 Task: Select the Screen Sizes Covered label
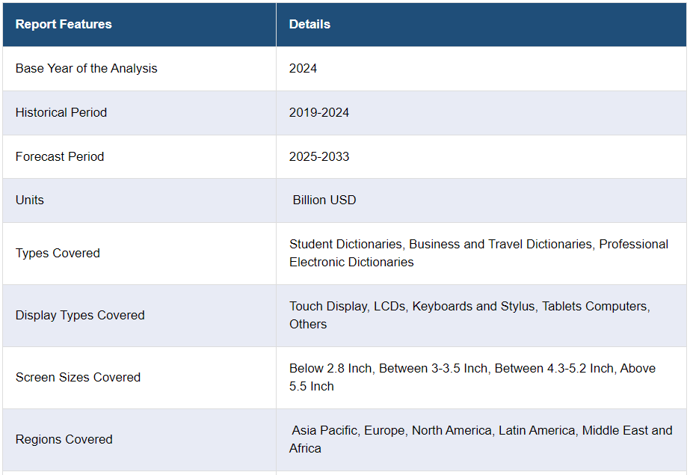coord(78,378)
